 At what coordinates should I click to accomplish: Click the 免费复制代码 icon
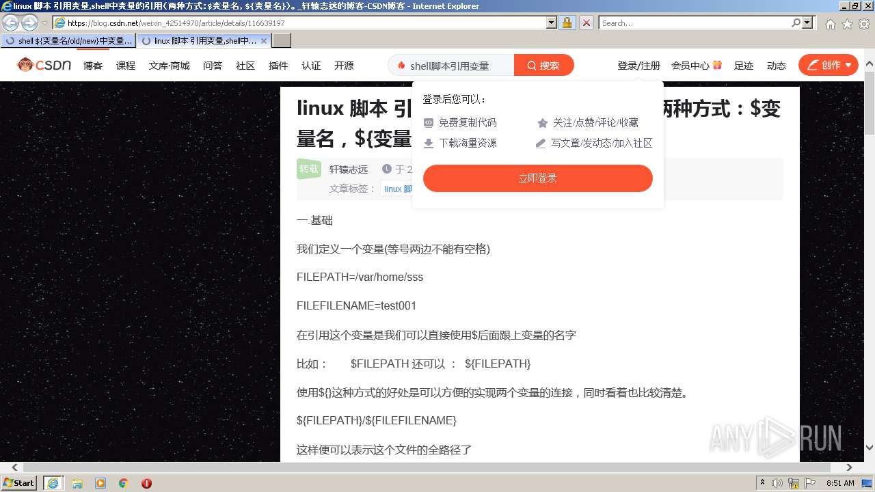[429, 123]
